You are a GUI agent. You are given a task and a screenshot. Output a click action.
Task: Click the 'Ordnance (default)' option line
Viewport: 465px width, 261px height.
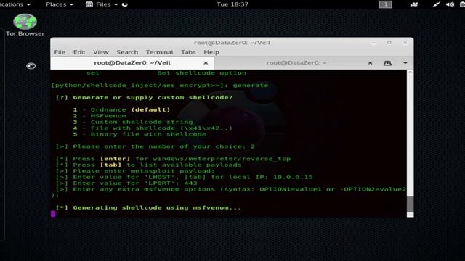coord(121,109)
